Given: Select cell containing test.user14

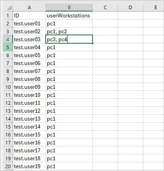Looking at the screenshot, I should [29, 127].
